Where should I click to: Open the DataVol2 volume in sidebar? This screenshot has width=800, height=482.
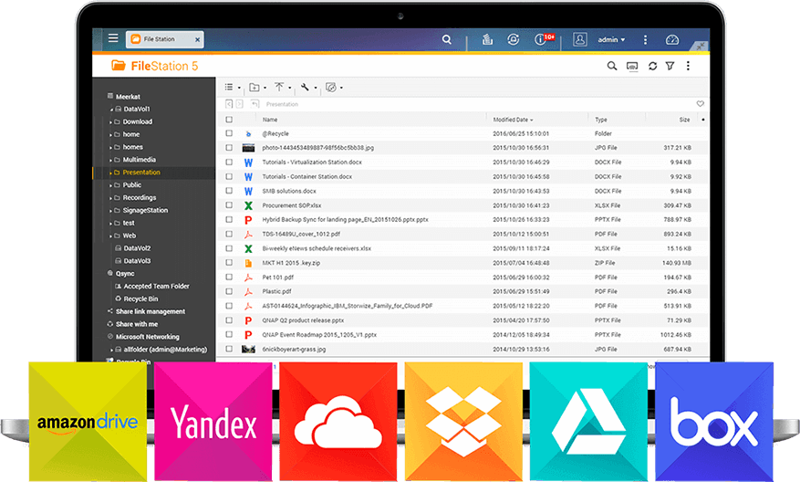pyautogui.click(x=137, y=248)
